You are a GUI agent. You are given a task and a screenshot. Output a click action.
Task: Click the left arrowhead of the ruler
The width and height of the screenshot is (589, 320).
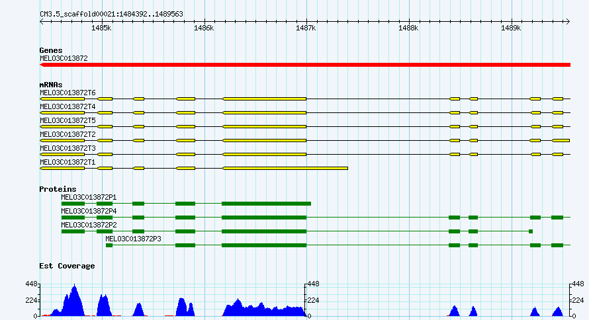[x=42, y=21]
